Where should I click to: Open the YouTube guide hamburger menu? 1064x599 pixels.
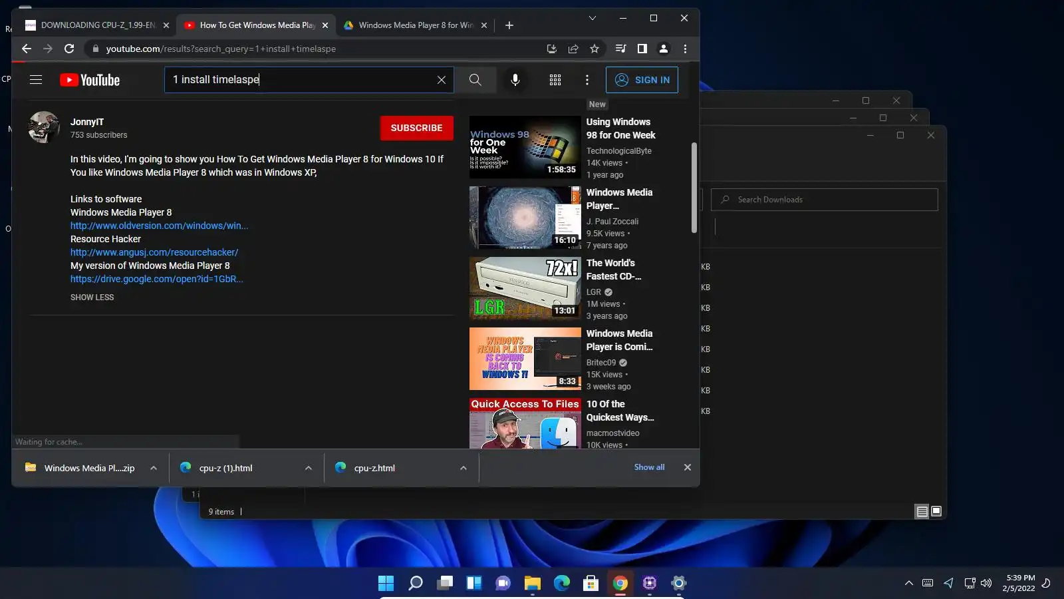pos(36,80)
